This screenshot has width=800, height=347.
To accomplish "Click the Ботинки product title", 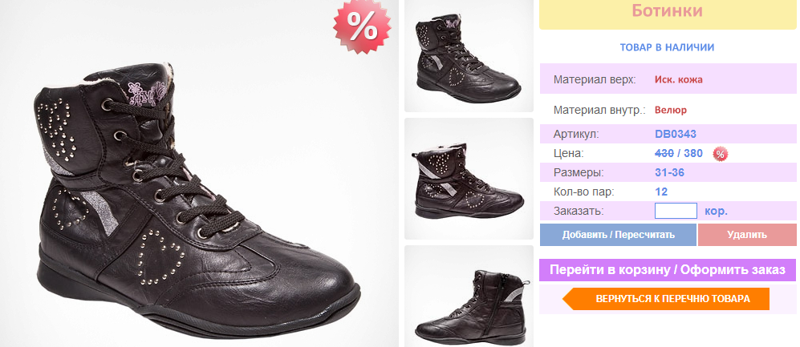I will coord(667,11).
